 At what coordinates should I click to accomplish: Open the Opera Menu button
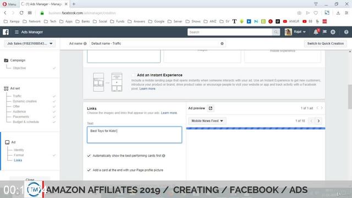(x=9, y=4)
